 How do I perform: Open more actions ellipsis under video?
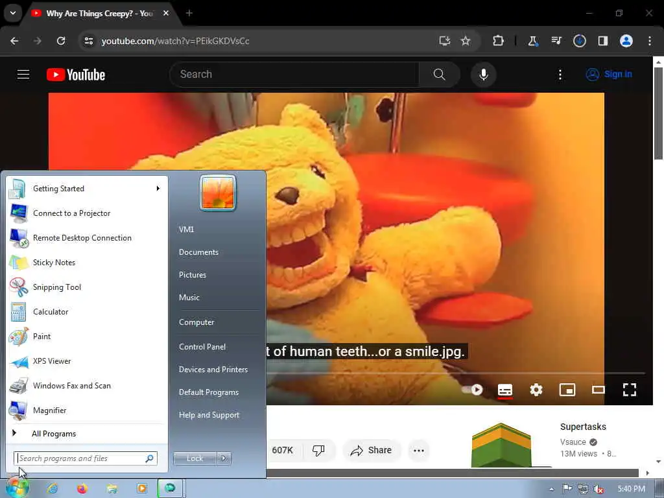(x=418, y=450)
